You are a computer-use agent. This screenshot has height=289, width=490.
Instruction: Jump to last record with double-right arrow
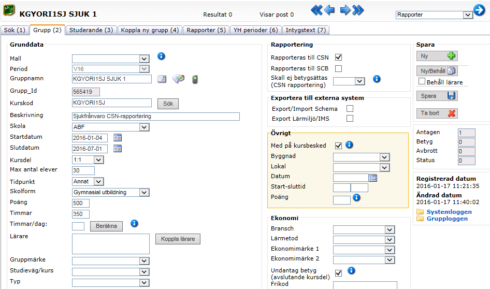click(358, 10)
